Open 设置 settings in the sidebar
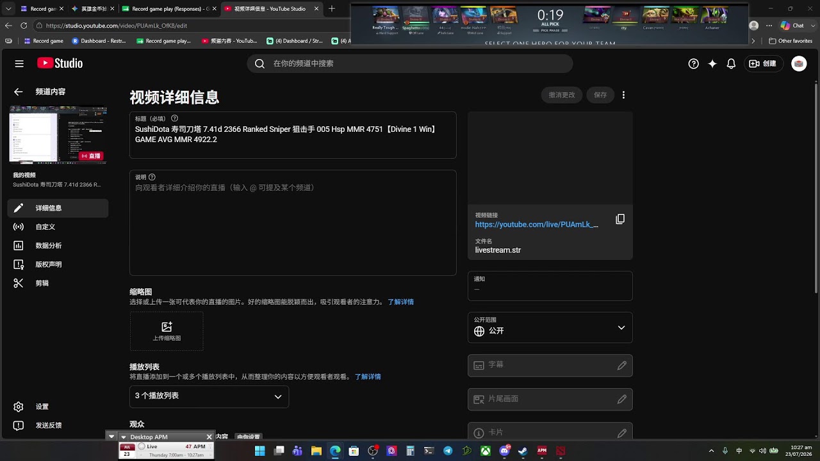The image size is (820, 461). 58,407
